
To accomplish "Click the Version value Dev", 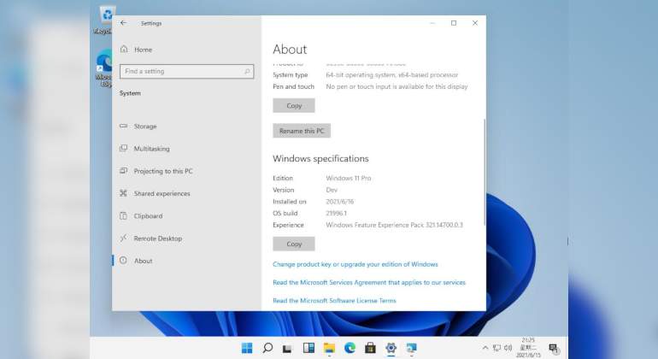I will (332, 190).
